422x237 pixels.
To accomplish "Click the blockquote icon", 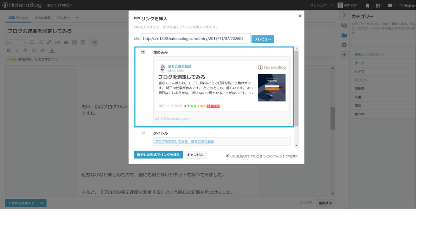I will (66, 42).
